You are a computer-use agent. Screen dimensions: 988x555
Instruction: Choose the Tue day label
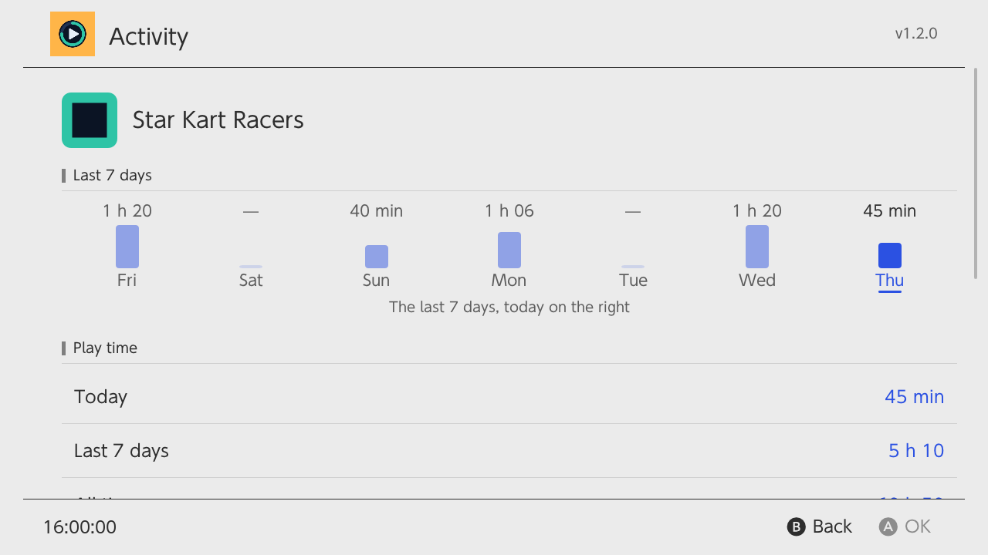click(x=633, y=281)
